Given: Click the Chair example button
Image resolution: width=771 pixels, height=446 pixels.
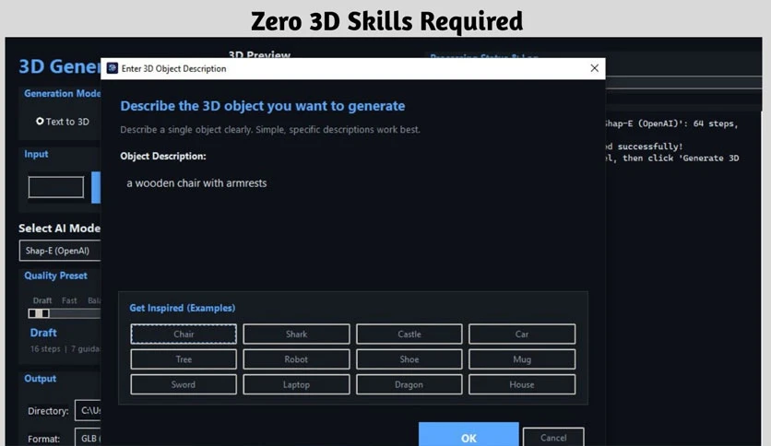Looking at the screenshot, I should 184,334.
